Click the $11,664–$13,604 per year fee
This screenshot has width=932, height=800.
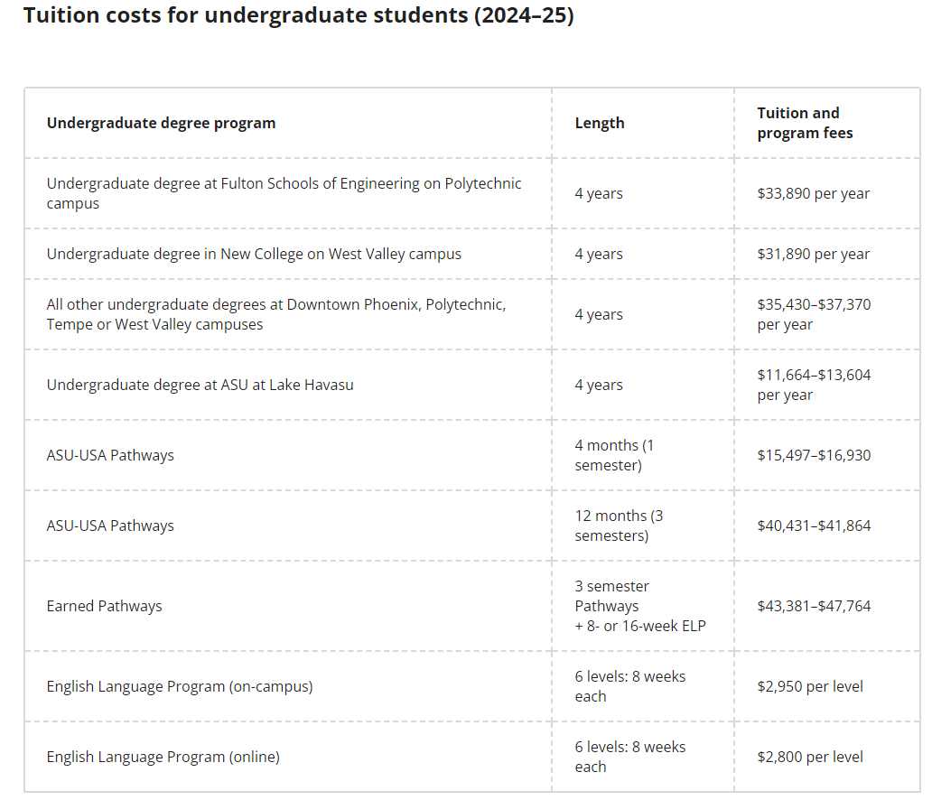pos(813,385)
